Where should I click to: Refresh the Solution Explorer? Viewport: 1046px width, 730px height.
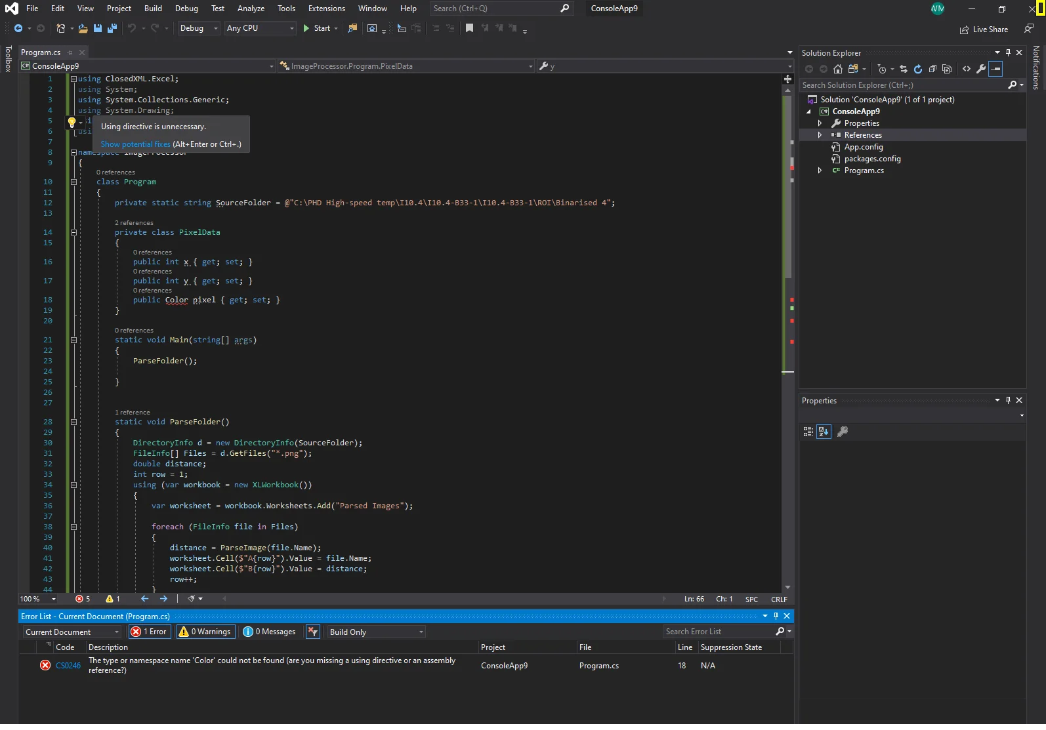[918, 69]
